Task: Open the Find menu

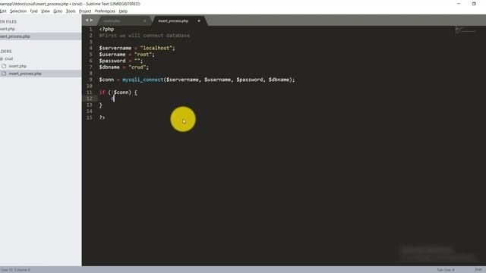Action: (x=33, y=11)
